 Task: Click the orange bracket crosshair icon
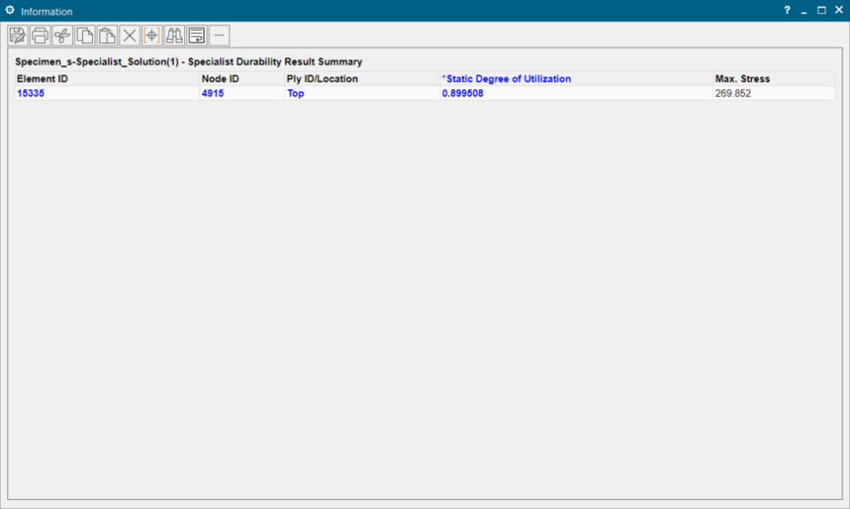tap(152, 36)
